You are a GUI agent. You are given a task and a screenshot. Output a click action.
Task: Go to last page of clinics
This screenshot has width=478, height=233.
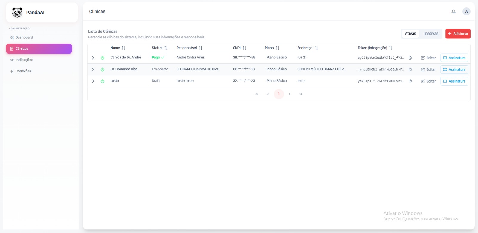click(x=301, y=94)
